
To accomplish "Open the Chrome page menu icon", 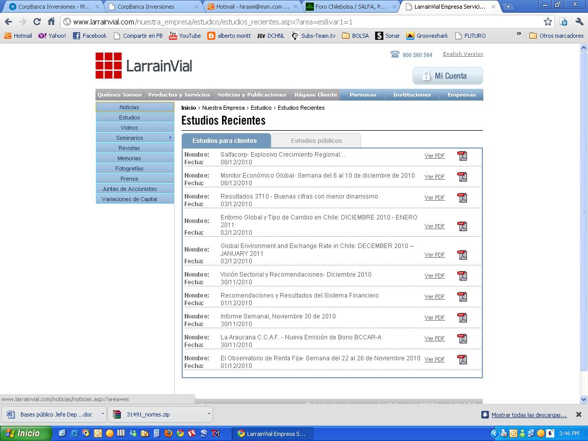I will tap(563, 22).
